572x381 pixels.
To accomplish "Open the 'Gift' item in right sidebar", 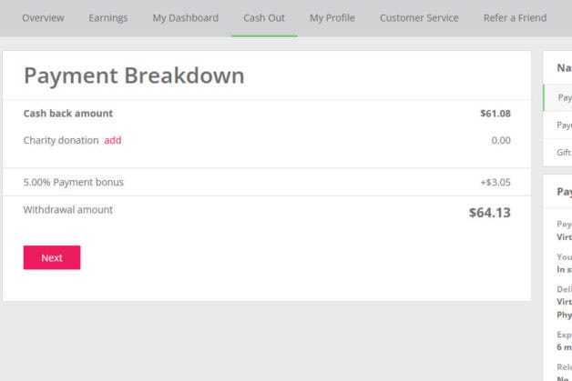I will tap(564, 152).
